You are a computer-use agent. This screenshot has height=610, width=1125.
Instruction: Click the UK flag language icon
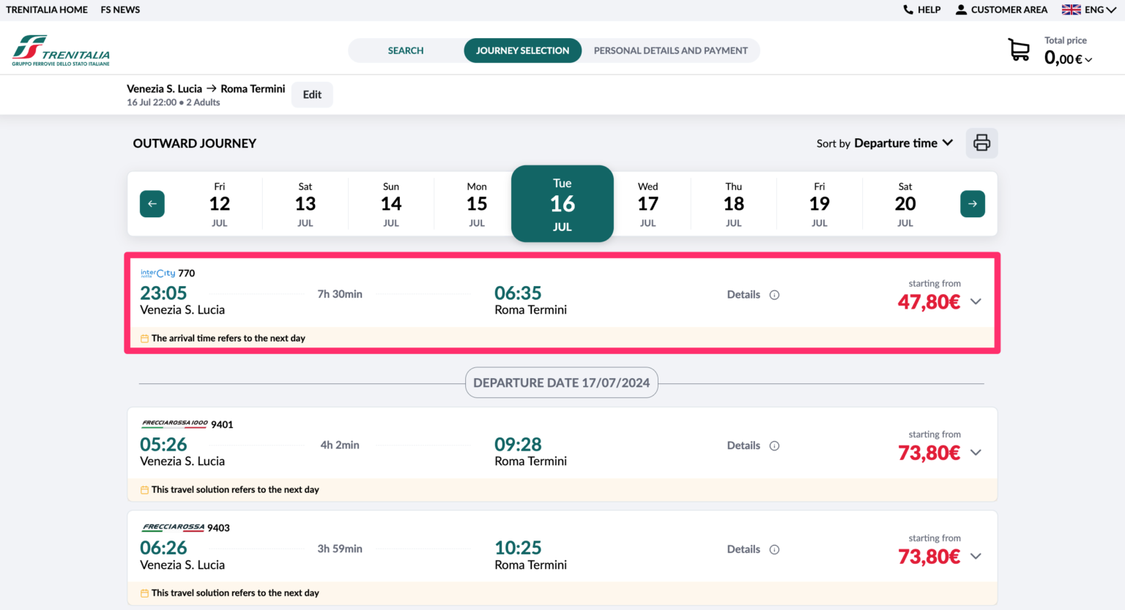point(1071,10)
